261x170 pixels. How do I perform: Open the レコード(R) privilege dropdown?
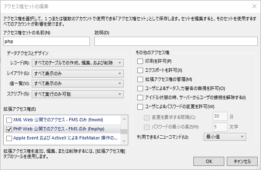click(x=78, y=63)
